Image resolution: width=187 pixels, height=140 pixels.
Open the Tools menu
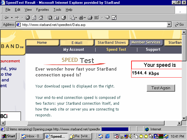57,10
